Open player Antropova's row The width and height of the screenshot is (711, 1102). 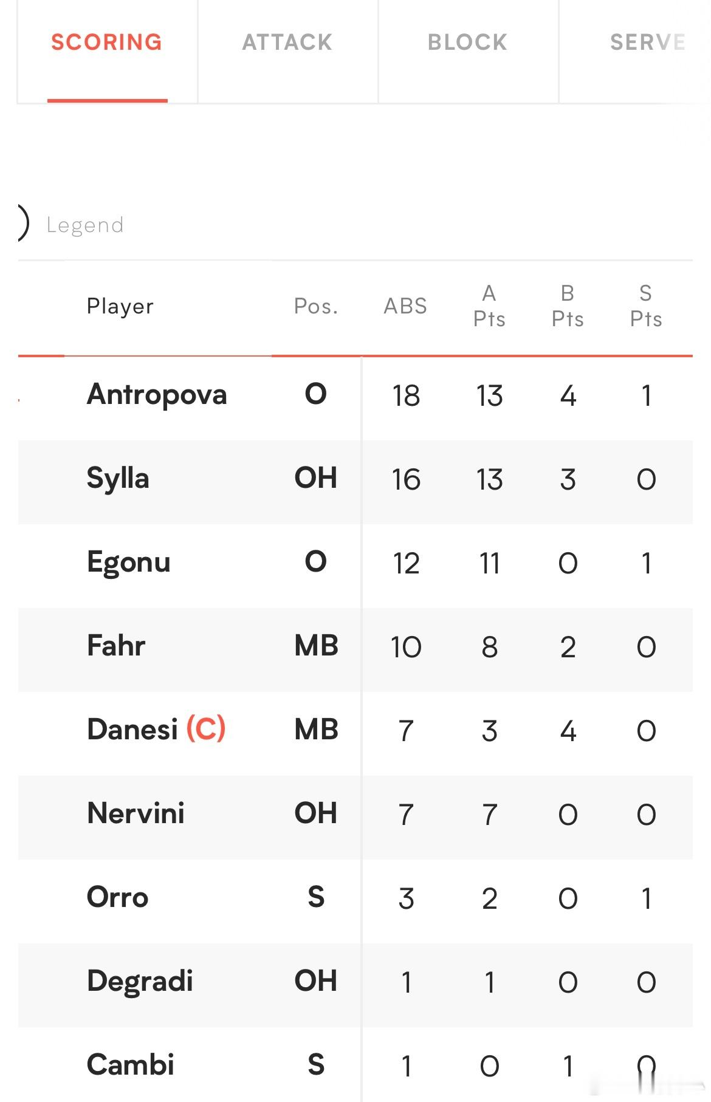355,395
